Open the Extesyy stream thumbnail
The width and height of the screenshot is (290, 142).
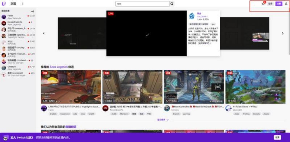click(x=194, y=87)
